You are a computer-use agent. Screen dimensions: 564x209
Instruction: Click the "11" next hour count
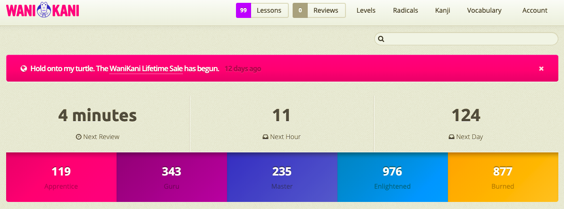point(281,115)
